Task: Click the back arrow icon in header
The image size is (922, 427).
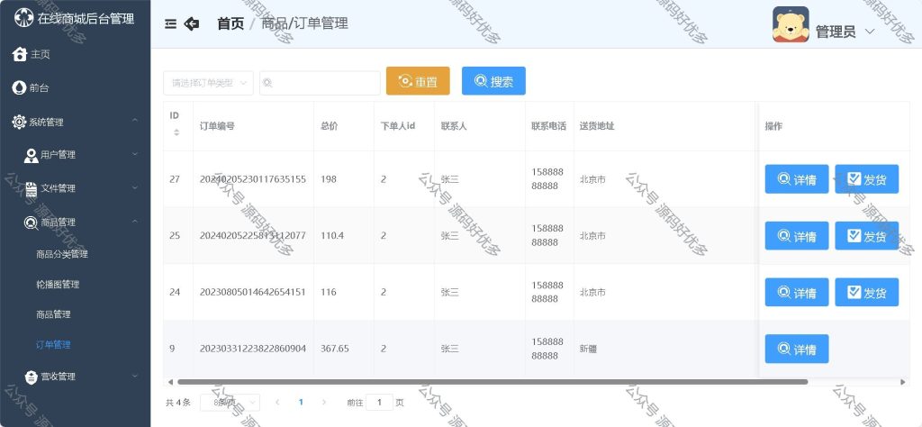Action: point(192,23)
